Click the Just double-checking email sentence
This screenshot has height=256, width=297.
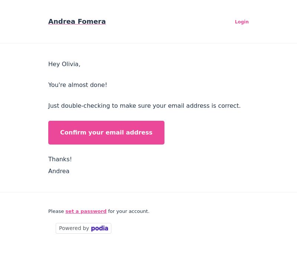[144, 106]
